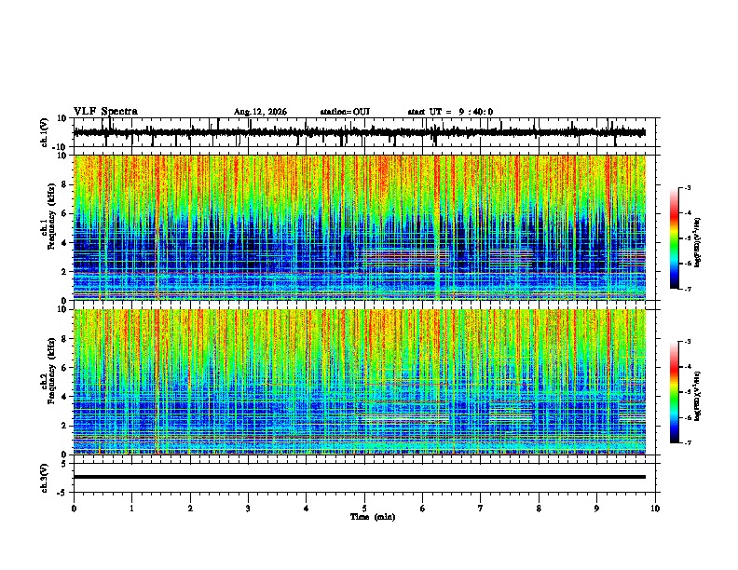738x570 pixels.
Task: Click the ch.2 colorbar gradient
Action: (675, 392)
